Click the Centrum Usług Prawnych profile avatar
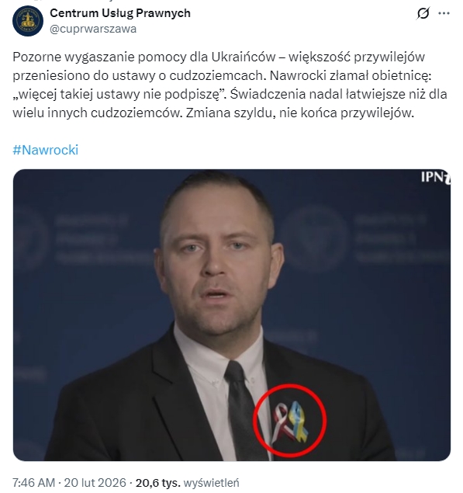The image size is (463, 493). click(28, 21)
